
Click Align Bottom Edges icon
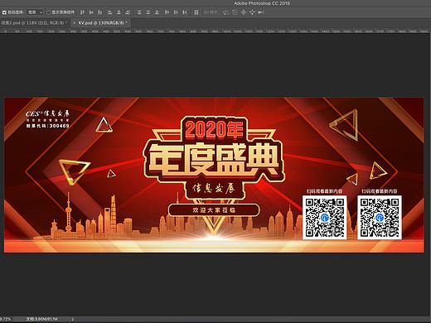pyautogui.click(x=100, y=12)
